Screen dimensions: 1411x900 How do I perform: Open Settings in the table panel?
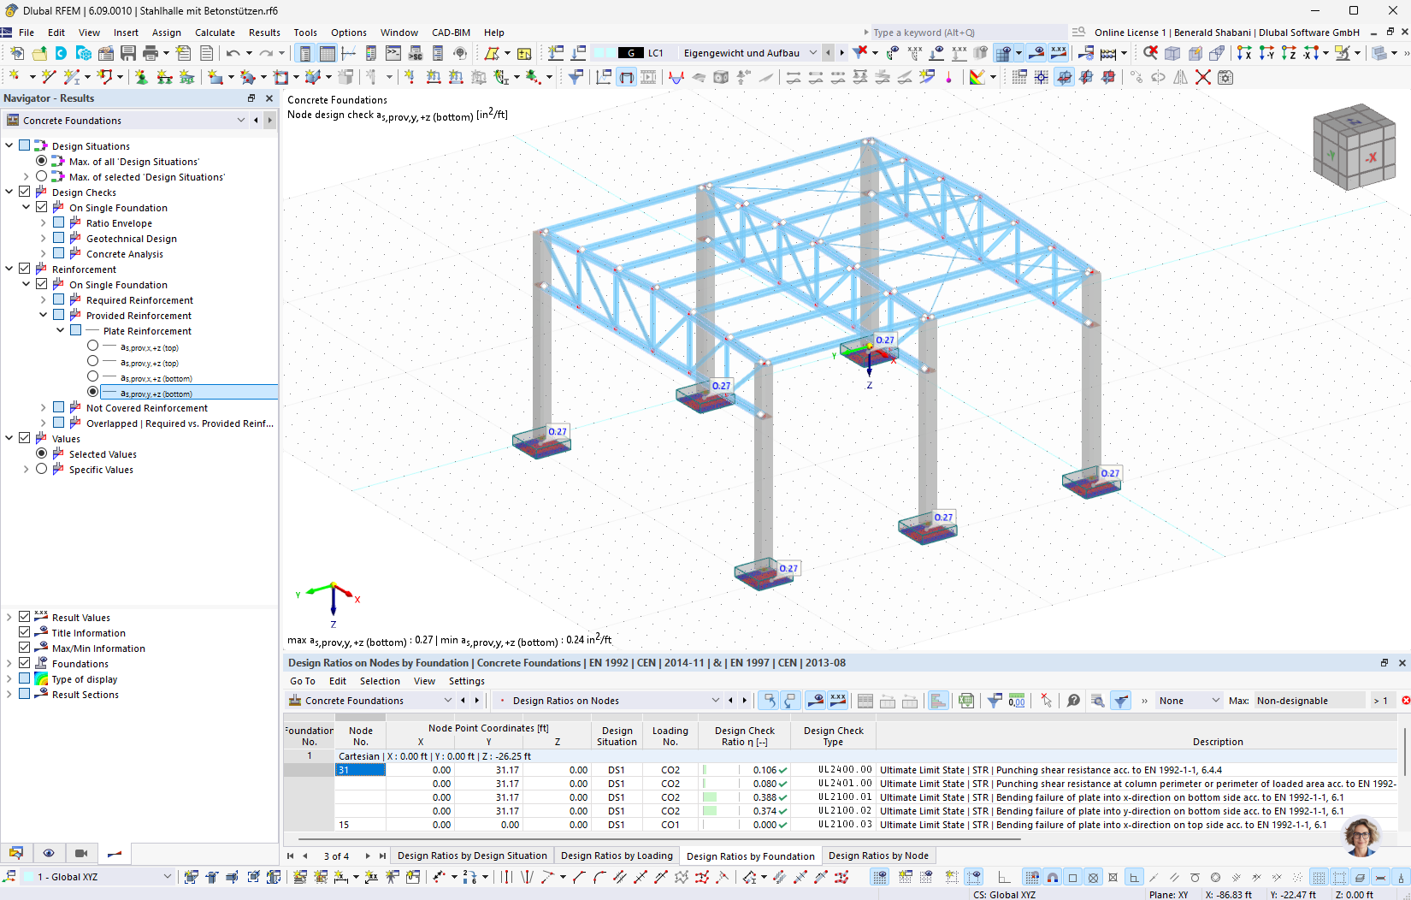pos(467,681)
